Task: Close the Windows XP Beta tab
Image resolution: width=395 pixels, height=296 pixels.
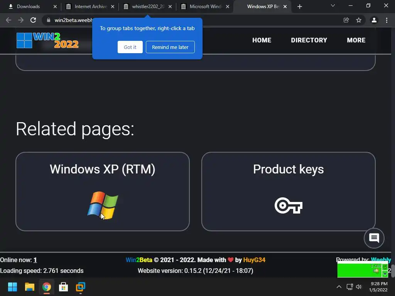Action: (x=285, y=7)
